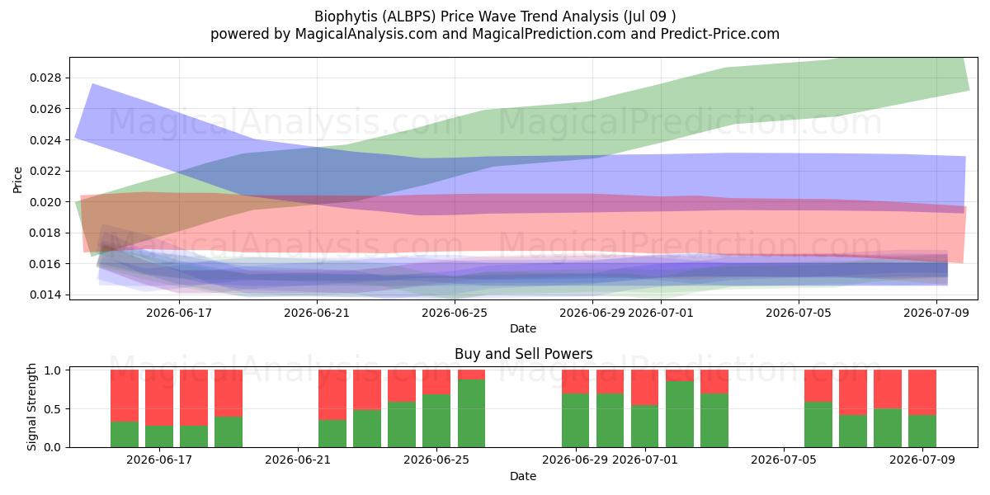Click the 2026-07-01 date tick on price chart
The width and height of the screenshot is (990, 495).
point(662,313)
